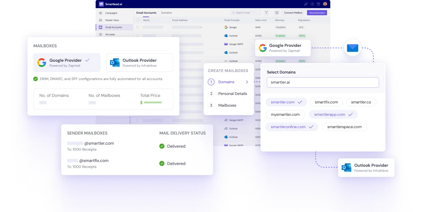This screenshot has height=212, width=422.
Task: Click the Email Accounts envelope sidebar icon
Action: click(101, 27)
